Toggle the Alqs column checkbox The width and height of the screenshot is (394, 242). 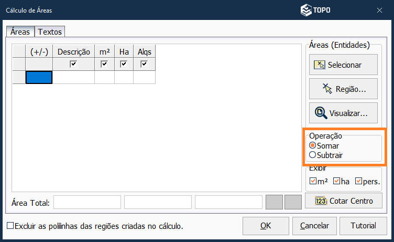point(144,64)
